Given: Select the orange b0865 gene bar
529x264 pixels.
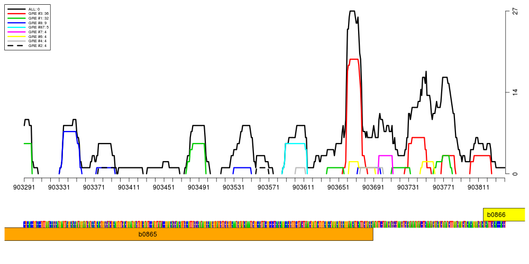Looking at the screenshot, I should [188, 234].
